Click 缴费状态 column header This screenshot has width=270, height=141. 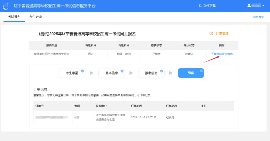[x=156, y=45]
